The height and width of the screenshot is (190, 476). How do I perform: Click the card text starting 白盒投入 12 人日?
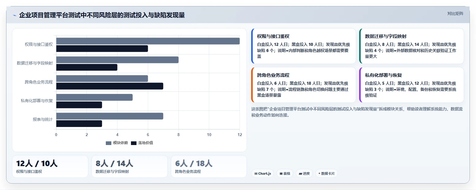tap(304, 50)
